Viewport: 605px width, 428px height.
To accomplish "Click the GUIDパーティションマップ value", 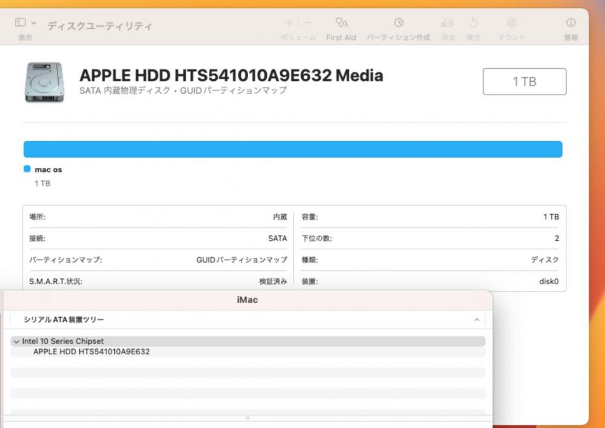I will 241,260.
